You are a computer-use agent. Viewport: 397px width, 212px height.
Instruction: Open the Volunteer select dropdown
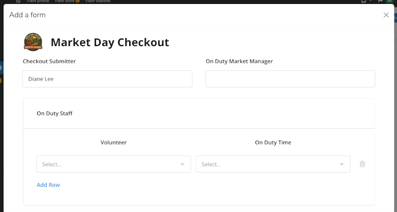(109, 164)
